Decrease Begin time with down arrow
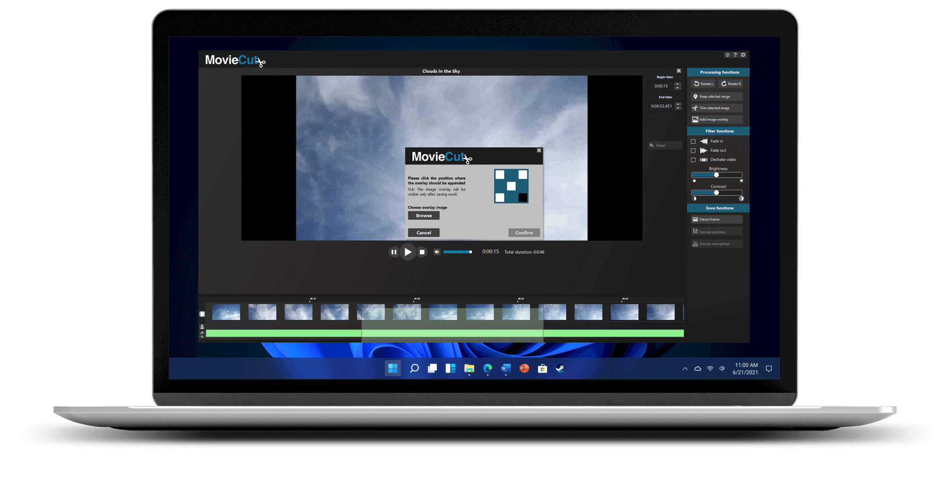This screenshot has width=950, height=483. pos(678,88)
